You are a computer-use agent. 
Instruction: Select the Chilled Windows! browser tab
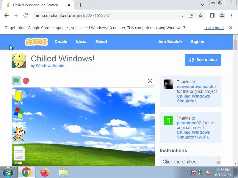[38, 5]
